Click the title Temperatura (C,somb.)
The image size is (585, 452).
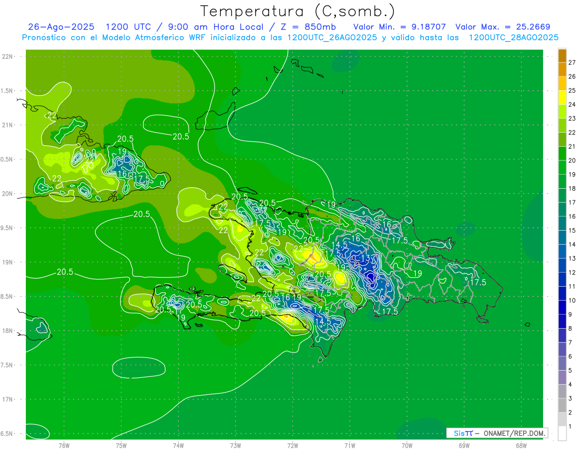tap(298, 11)
